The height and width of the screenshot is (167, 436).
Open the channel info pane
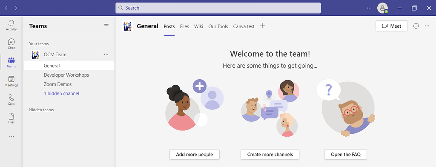[x=416, y=26]
